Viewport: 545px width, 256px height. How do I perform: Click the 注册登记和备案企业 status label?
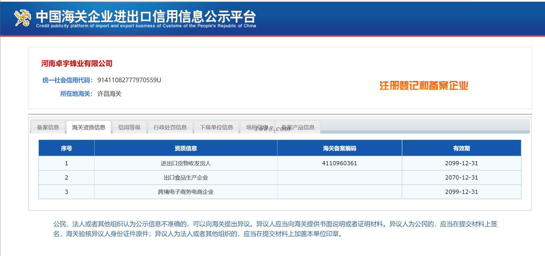424,86
